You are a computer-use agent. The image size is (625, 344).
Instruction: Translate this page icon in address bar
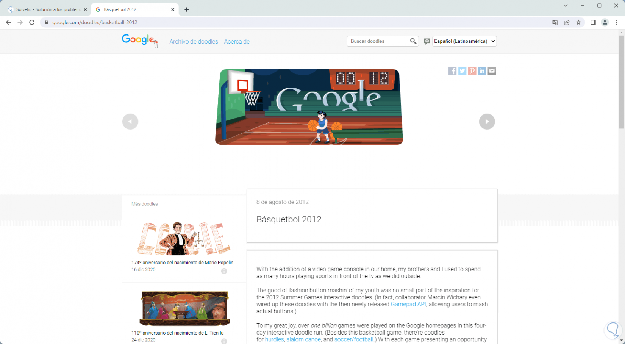[x=555, y=22]
